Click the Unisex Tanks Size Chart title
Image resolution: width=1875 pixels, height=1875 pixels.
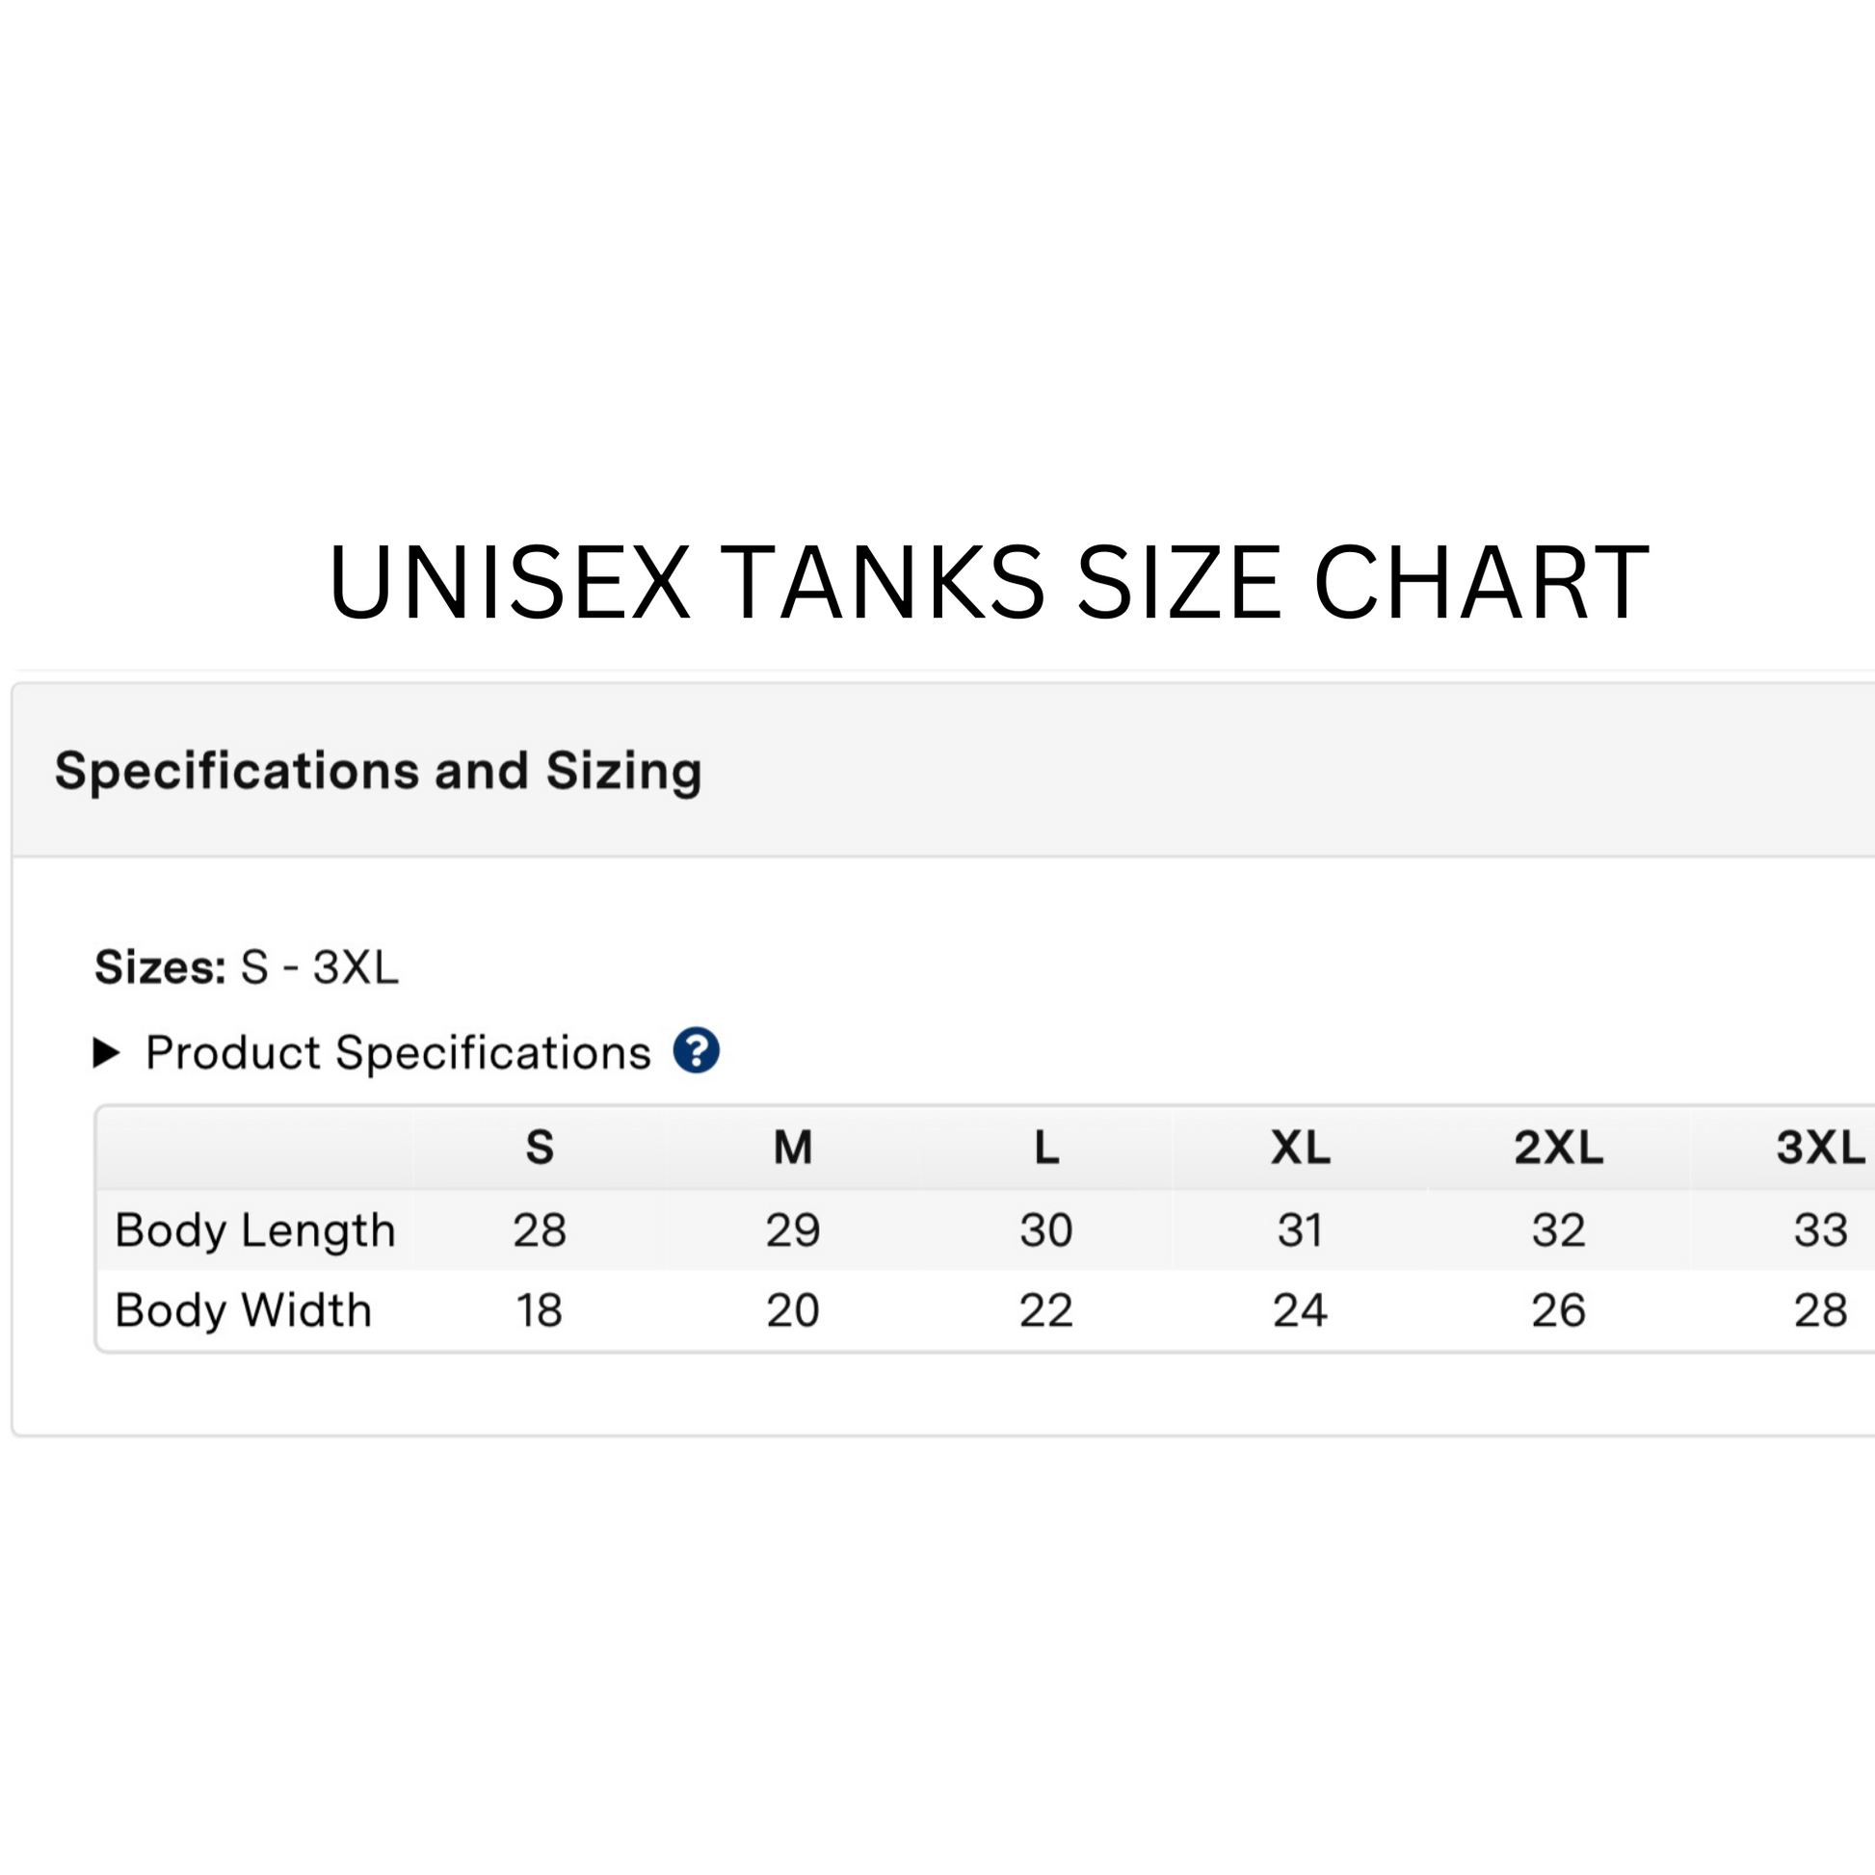tap(988, 582)
